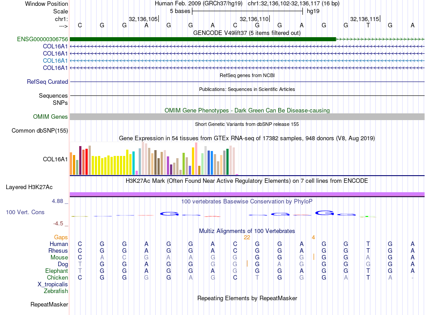Click the orange gap count 22
Image resolution: width=425 pixels, height=315 pixels.
(247, 237)
